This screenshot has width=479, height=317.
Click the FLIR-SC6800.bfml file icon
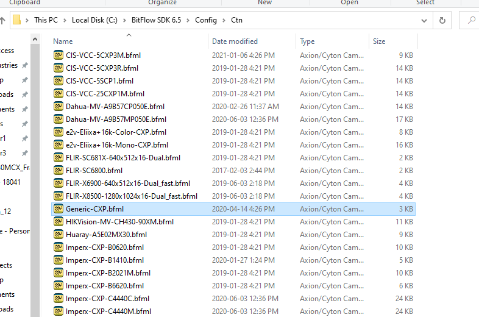tap(59, 171)
